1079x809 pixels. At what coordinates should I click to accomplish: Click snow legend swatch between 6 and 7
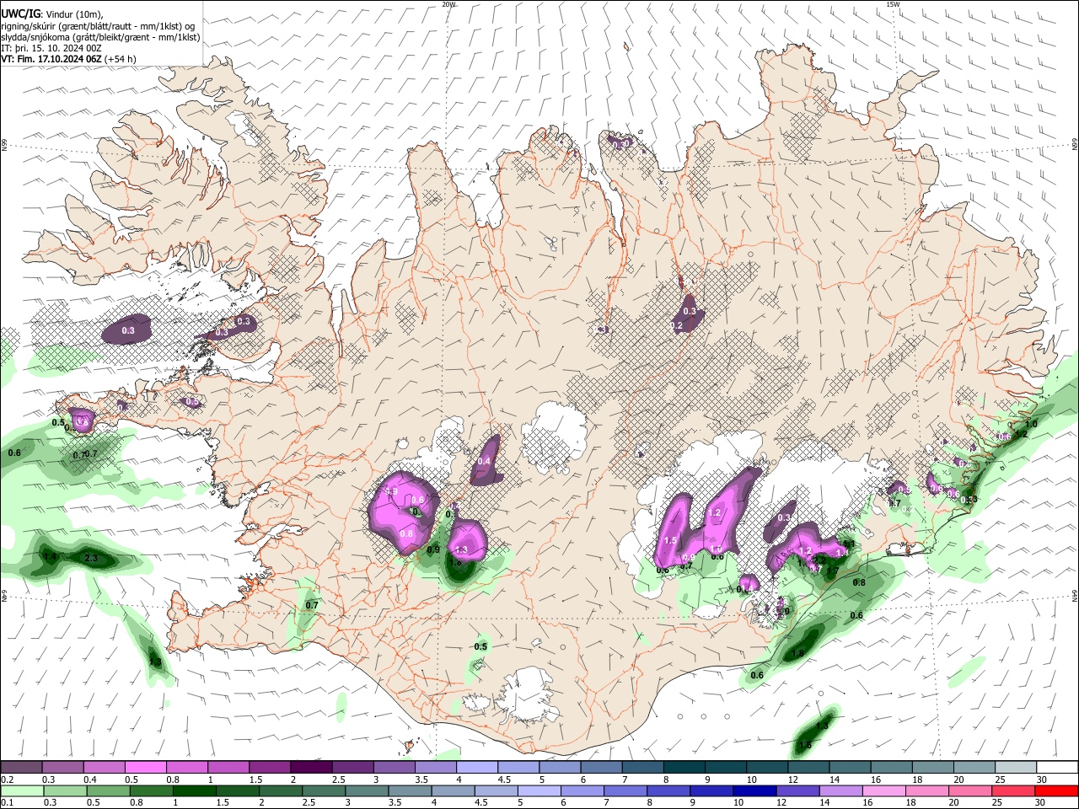(600, 767)
